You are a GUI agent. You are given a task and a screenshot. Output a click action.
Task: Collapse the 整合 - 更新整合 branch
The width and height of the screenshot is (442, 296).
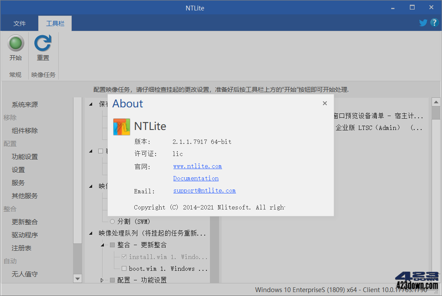103,244
